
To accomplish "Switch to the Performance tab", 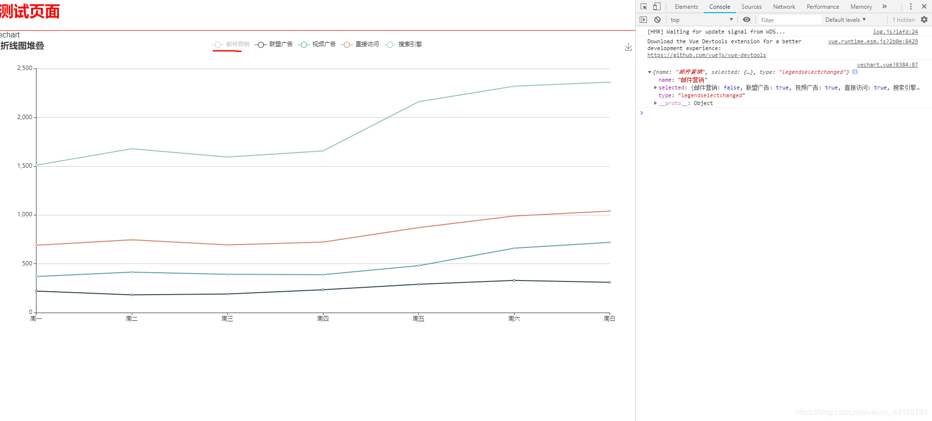I will coord(823,7).
